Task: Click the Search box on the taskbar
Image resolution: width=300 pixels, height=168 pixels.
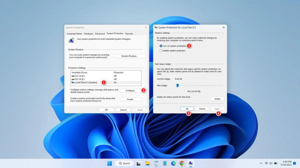Action: [x=124, y=163]
